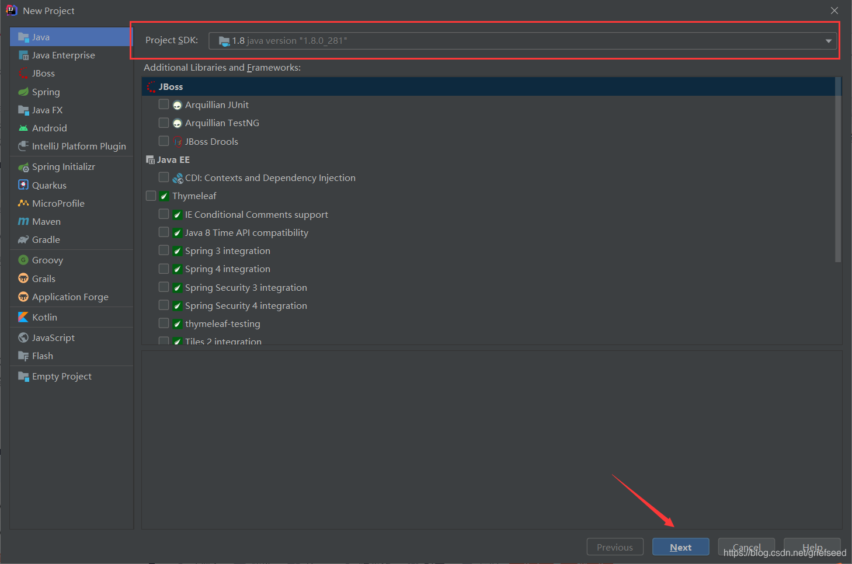This screenshot has width=852, height=564.
Task: Choose Kotlin project type
Action: pos(72,317)
